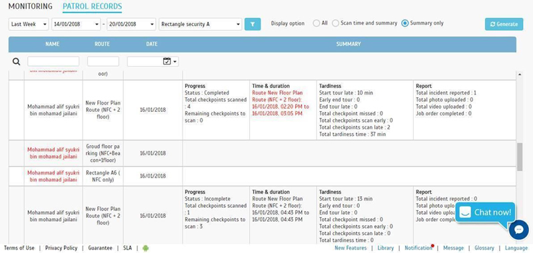Screen dimensions: 533x253
Task: Click 'Total incident reported : 1' text
Action: tap(446, 93)
